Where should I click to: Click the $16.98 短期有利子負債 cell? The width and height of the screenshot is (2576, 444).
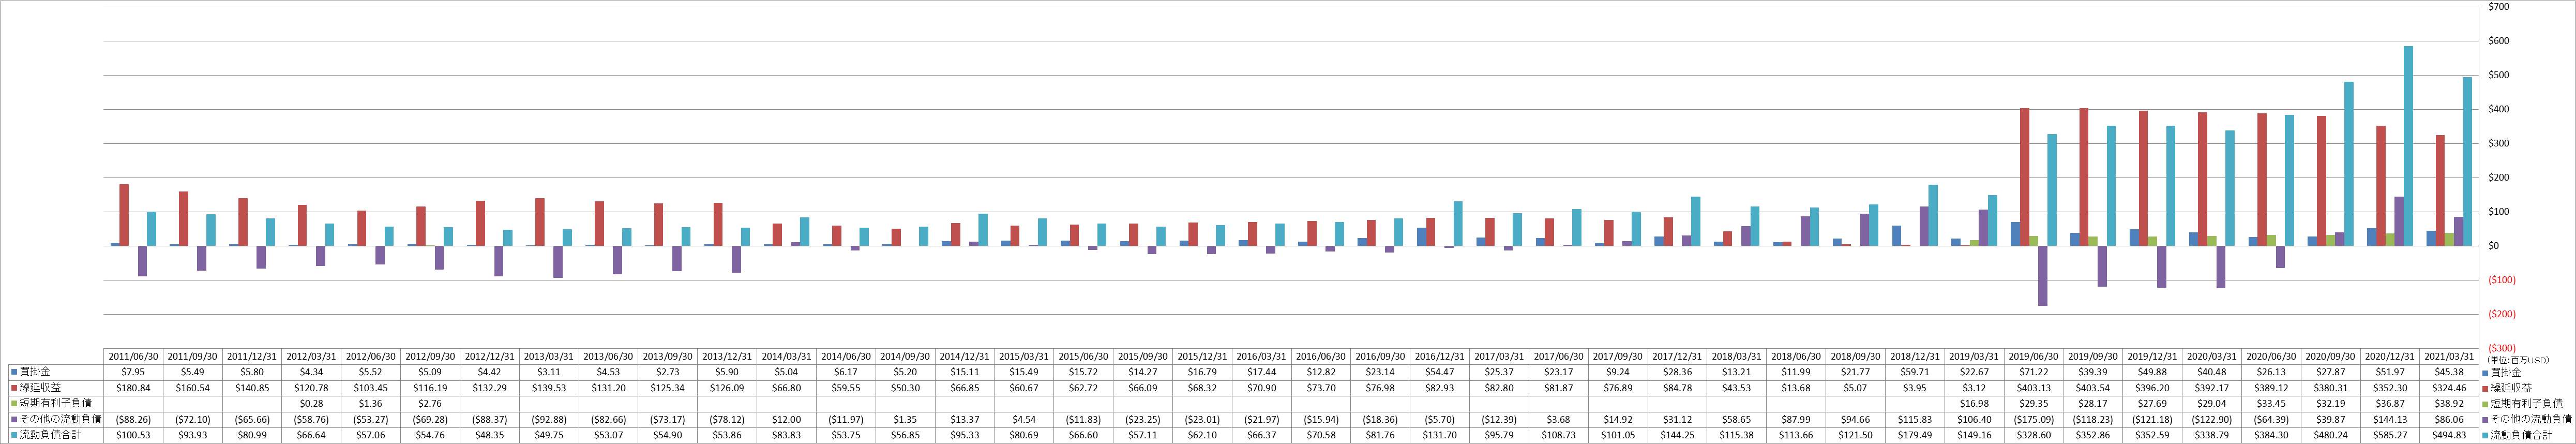(1975, 403)
